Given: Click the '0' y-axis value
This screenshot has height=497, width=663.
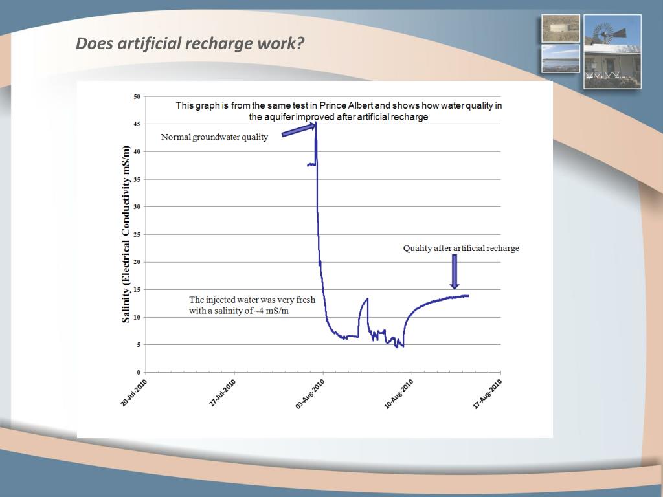Looking at the screenshot, I should (x=139, y=373).
